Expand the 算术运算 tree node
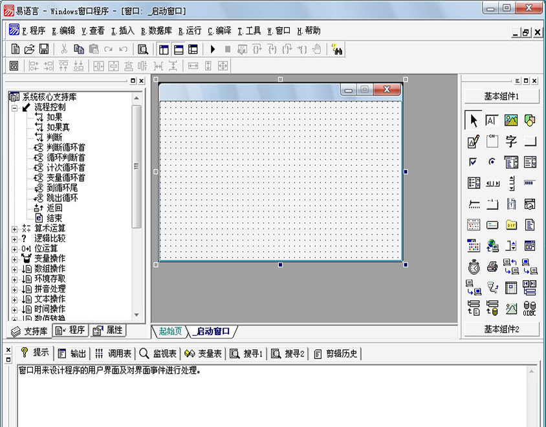Image resolution: width=546 pixels, height=427 pixels. [x=14, y=229]
